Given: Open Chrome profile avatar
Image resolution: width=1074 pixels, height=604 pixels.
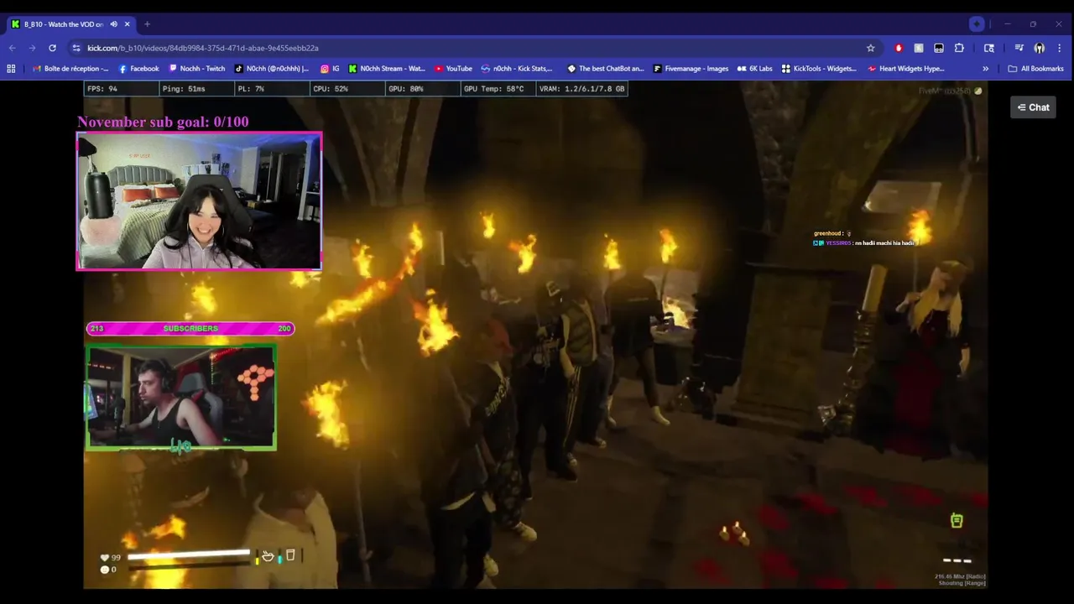Looking at the screenshot, I should point(1039,48).
